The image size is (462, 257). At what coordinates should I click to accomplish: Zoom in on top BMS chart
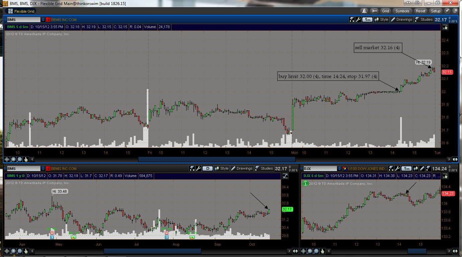point(13,160)
